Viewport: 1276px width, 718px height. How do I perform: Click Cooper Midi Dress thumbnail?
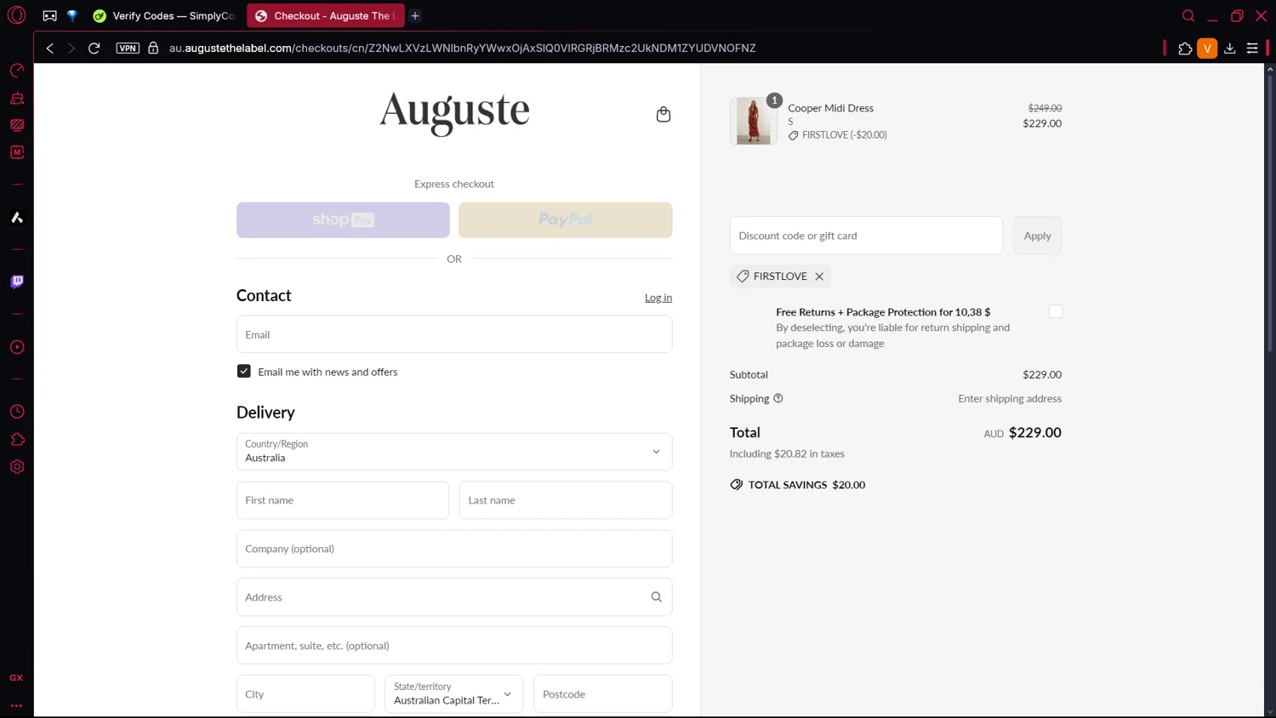coord(754,121)
